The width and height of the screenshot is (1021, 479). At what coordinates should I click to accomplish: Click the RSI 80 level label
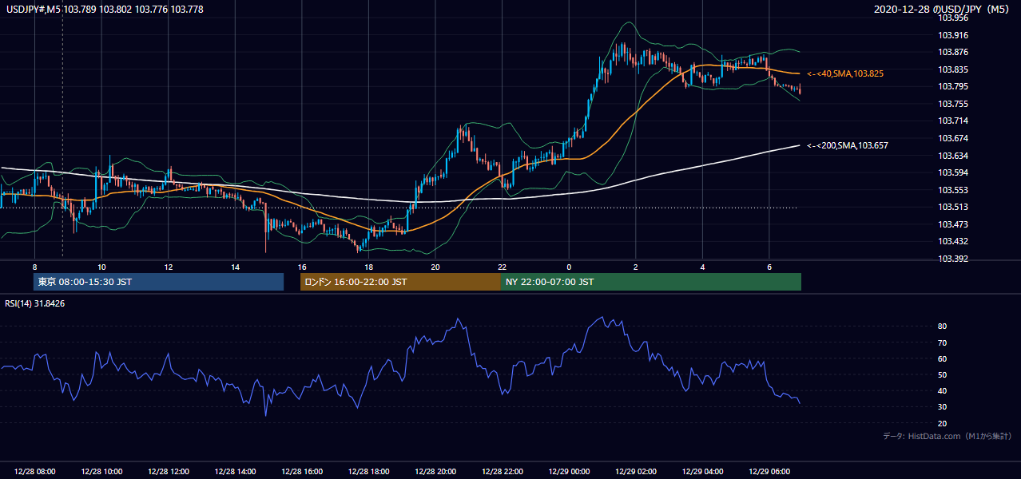pyautogui.click(x=943, y=327)
